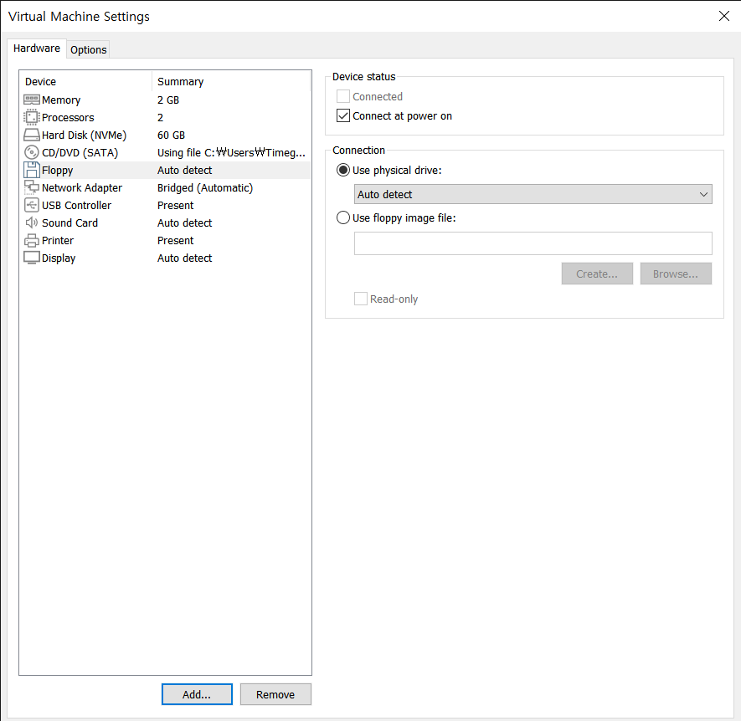Click the USB Controller icon
Screen dimensions: 741x721
[32, 205]
